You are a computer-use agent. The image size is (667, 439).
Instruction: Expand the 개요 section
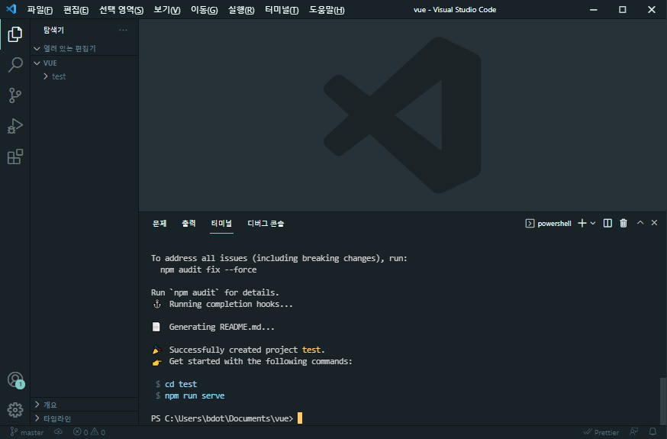point(84,405)
